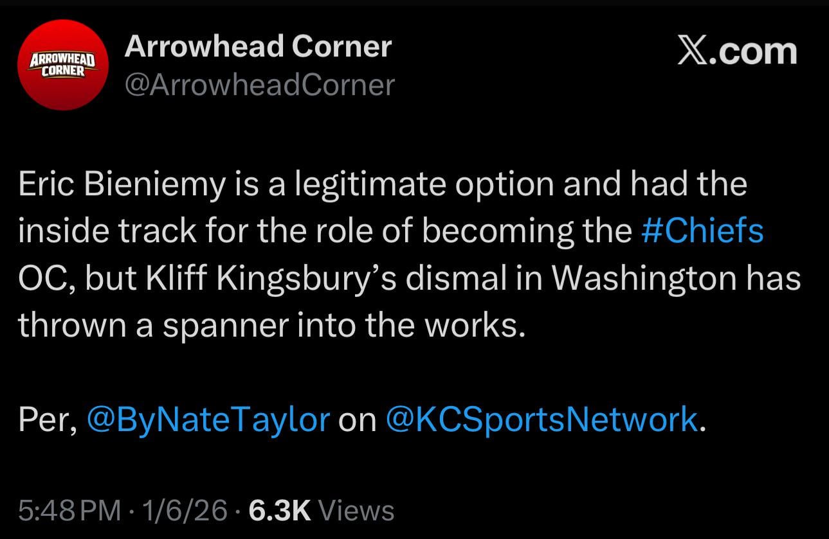This screenshot has width=829, height=539.
Task: Click the word OC at line start
Action: [41, 277]
